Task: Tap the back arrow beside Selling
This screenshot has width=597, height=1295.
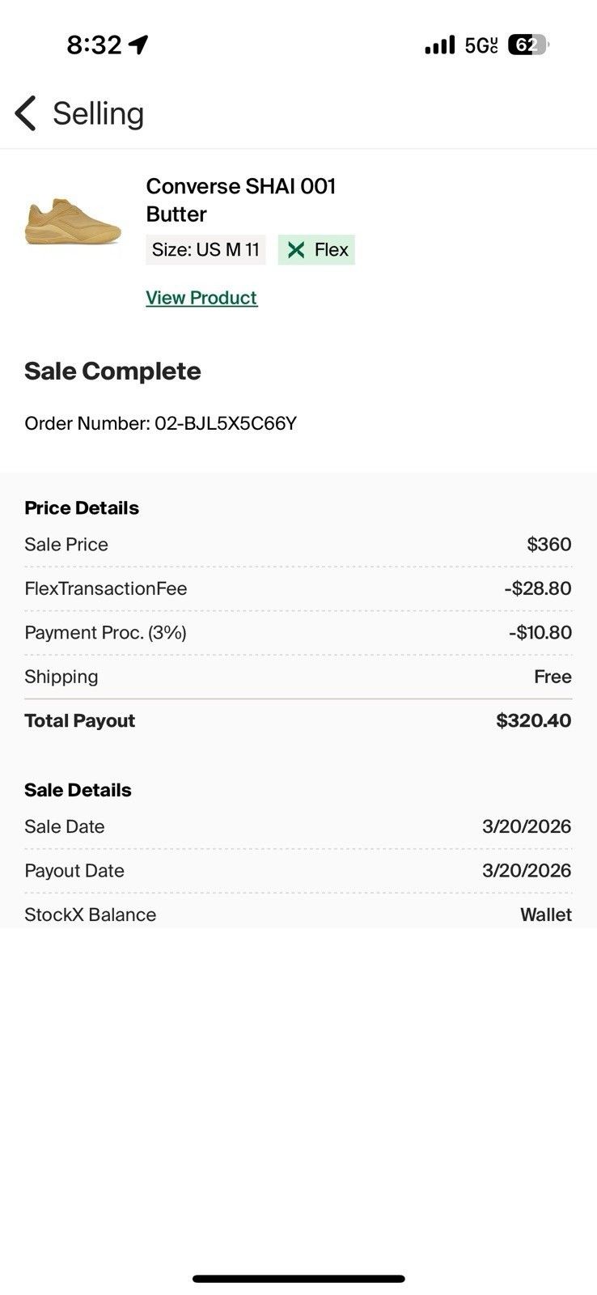Action: (x=25, y=113)
